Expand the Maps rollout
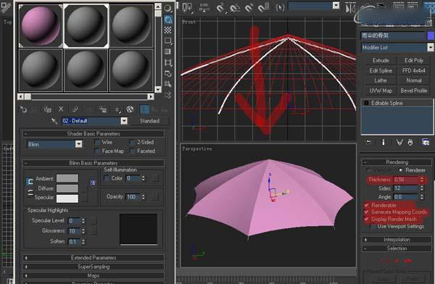Image resolution: width=435 pixels, height=284 pixels. pos(94,276)
